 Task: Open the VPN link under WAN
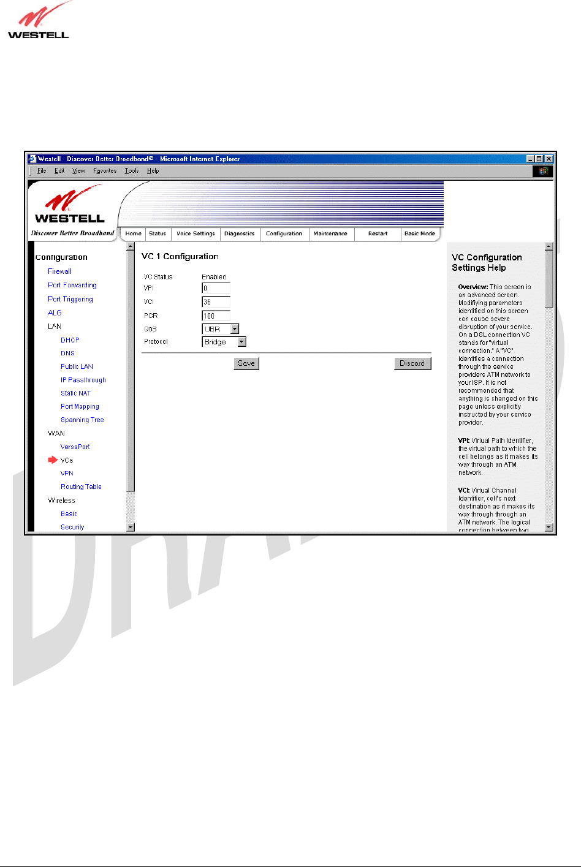(67, 474)
